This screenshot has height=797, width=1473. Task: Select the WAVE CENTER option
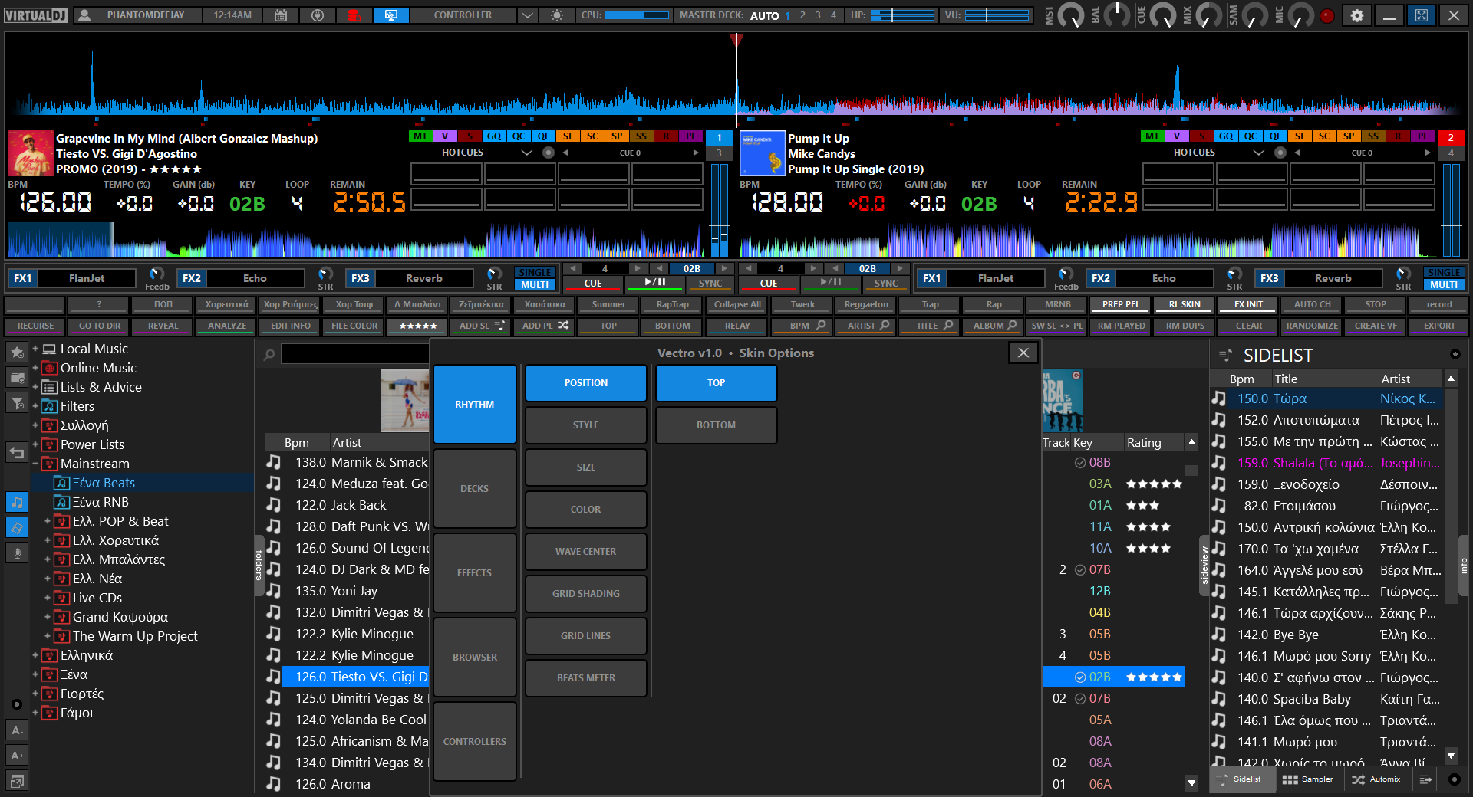[585, 551]
